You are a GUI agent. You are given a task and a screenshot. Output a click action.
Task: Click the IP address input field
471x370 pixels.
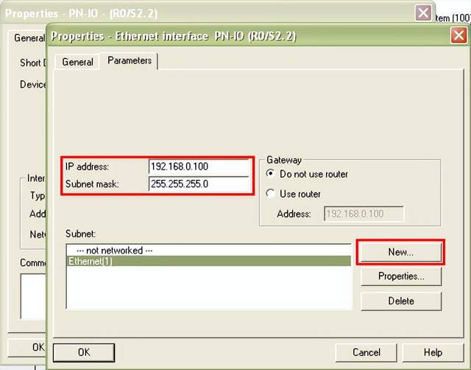click(x=199, y=167)
